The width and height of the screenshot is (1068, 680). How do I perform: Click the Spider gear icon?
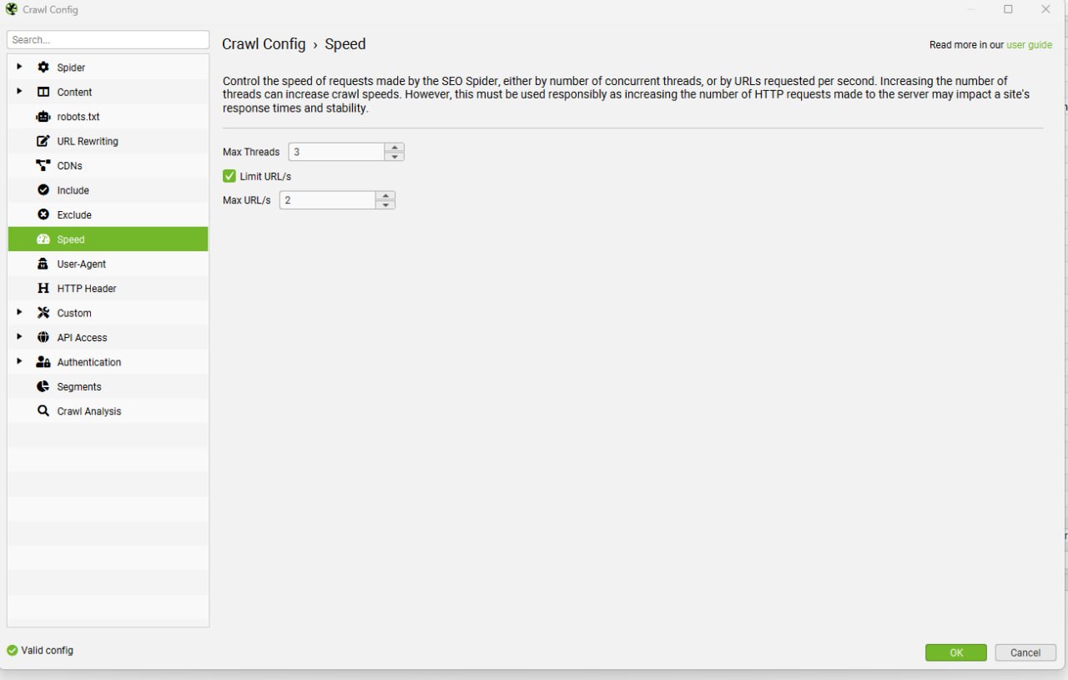click(43, 68)
